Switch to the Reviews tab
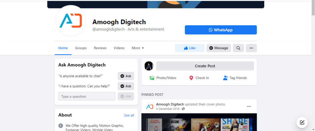315x131 pixels. pos(100,48)
